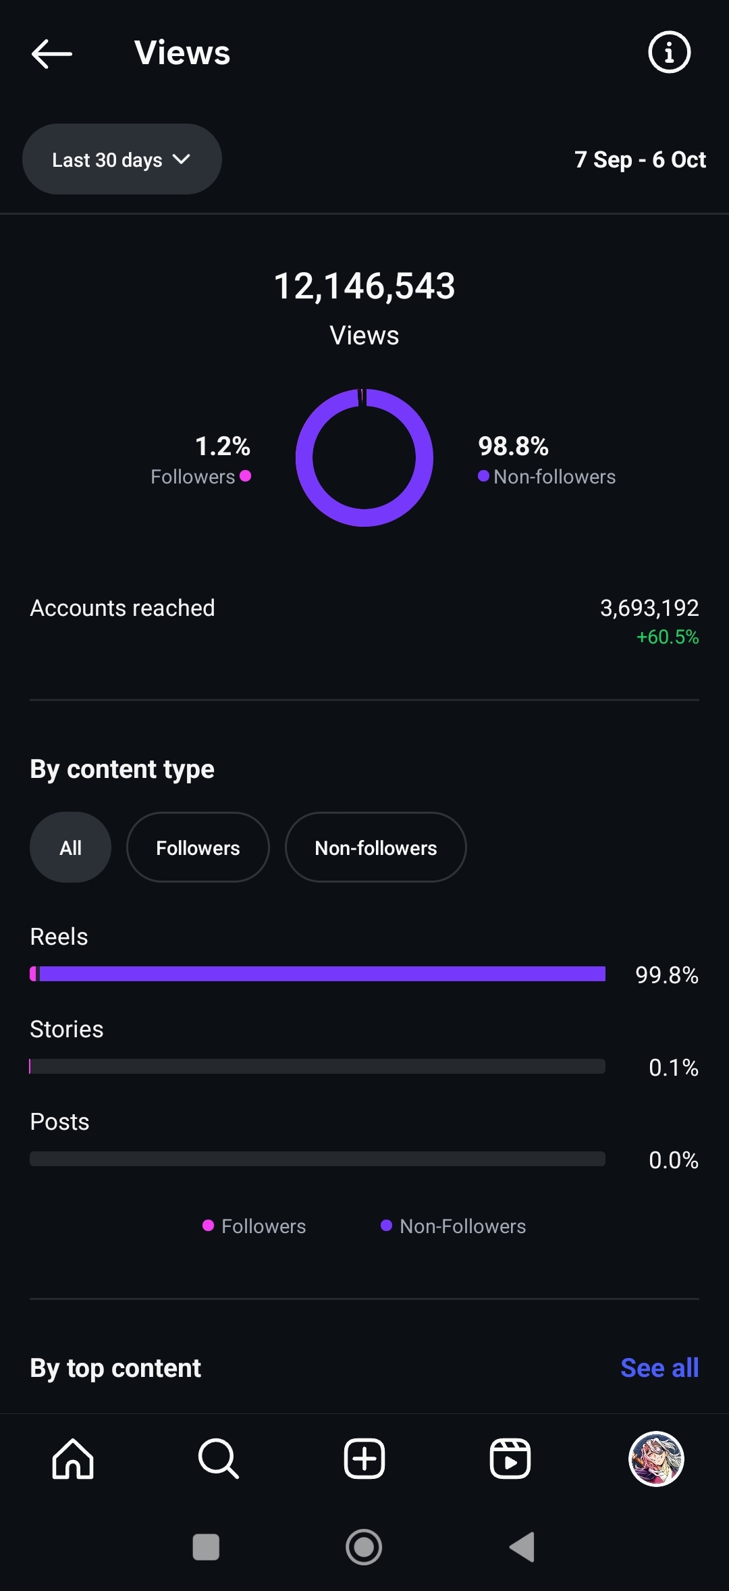Open the Reels icon in bottom bar
The image size is (729, 1591).
(510, 1459)
